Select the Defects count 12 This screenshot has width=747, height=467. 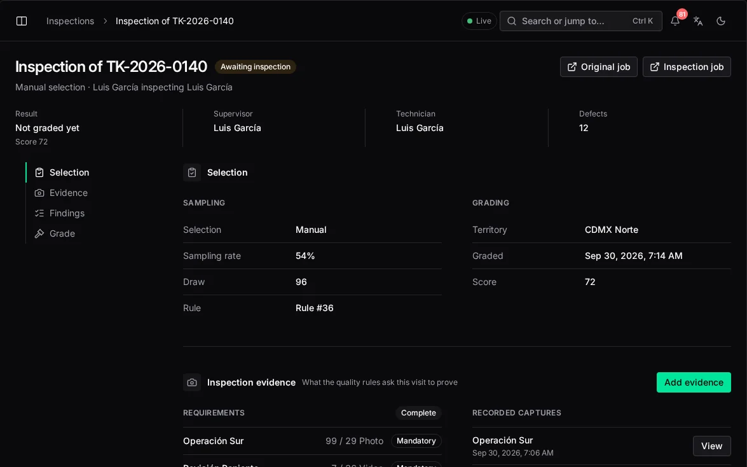coord(584,128)
